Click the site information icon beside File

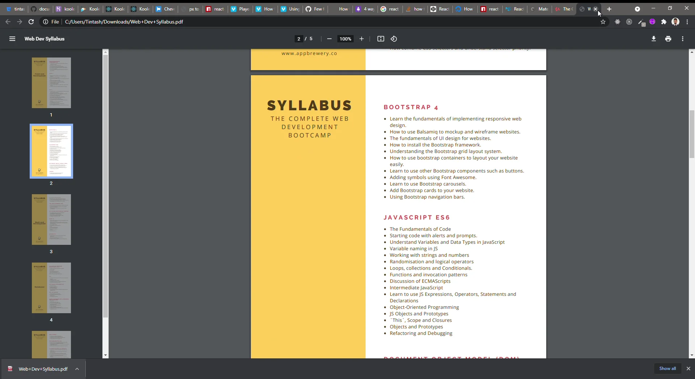[x=46, y=22]
